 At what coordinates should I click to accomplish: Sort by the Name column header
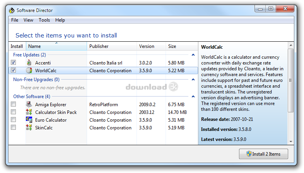(56, 46)
